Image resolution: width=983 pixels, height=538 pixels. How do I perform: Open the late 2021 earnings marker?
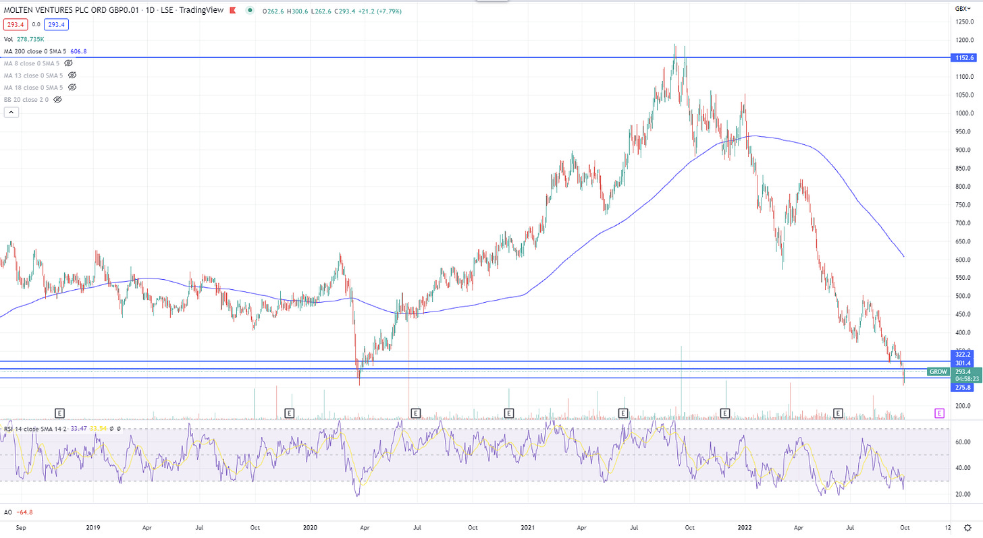[x=726, y=412]
